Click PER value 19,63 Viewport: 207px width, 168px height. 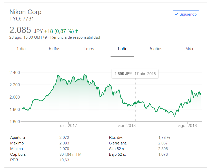(x=64, y=160)
